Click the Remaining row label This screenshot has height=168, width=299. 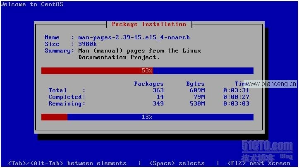pyautogui.click(x=67, y=103)
